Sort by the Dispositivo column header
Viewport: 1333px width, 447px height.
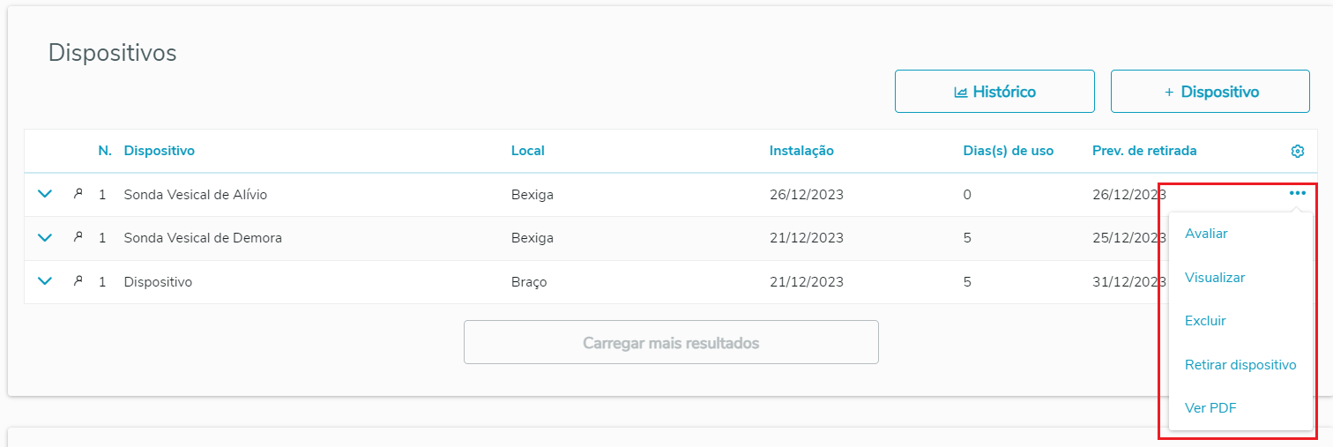click(159, 151)
